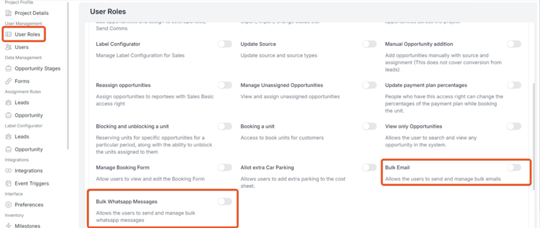Toggle Allot extra Car Parking on
This screenshot has width=540, height=228.
tap(369, 168)
